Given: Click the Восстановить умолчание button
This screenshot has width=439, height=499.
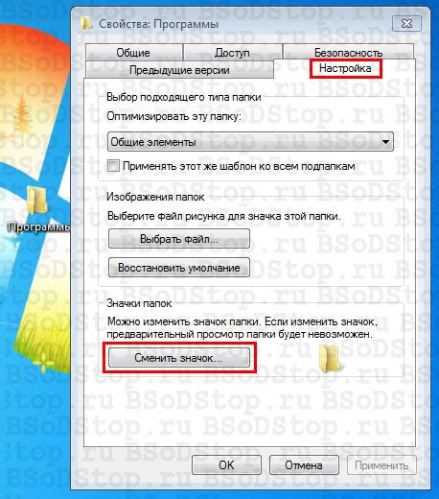Looking at the screenshot, I should click(179, 268).
